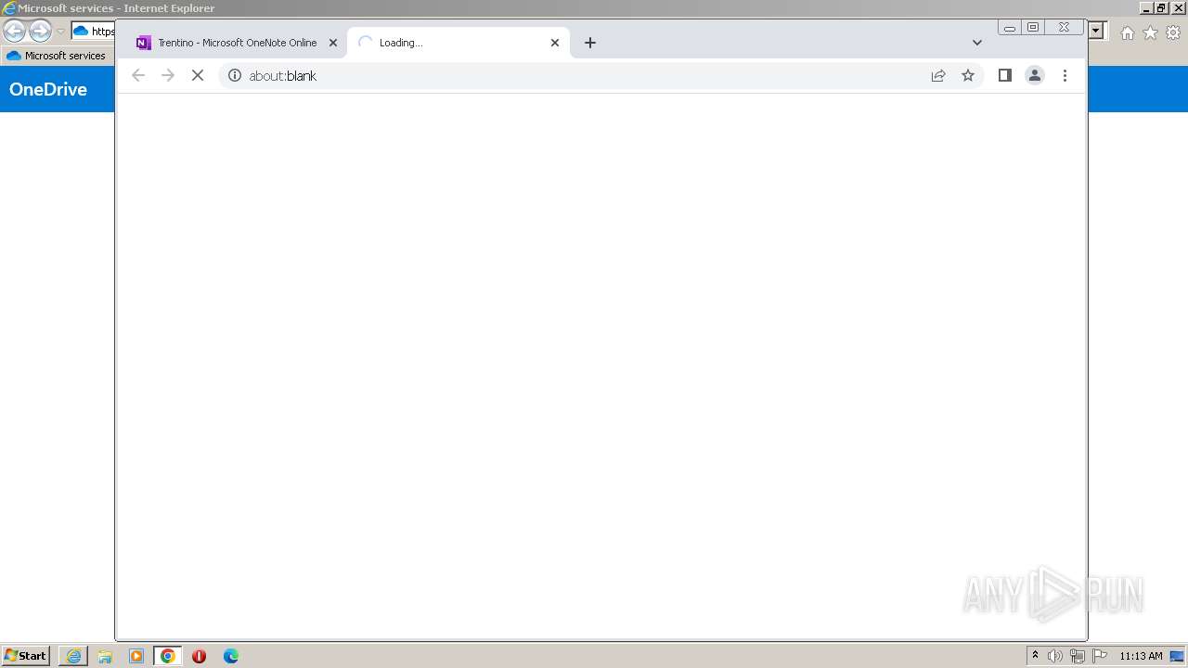Stop loading the page in Chrome
Image resolution: width=1188 pixels, height=668 pixels.
click(197, 76)
